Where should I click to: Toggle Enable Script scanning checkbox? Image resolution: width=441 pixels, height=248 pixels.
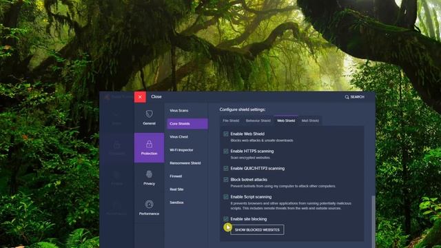pyautogui.click(x=226, y=197)
